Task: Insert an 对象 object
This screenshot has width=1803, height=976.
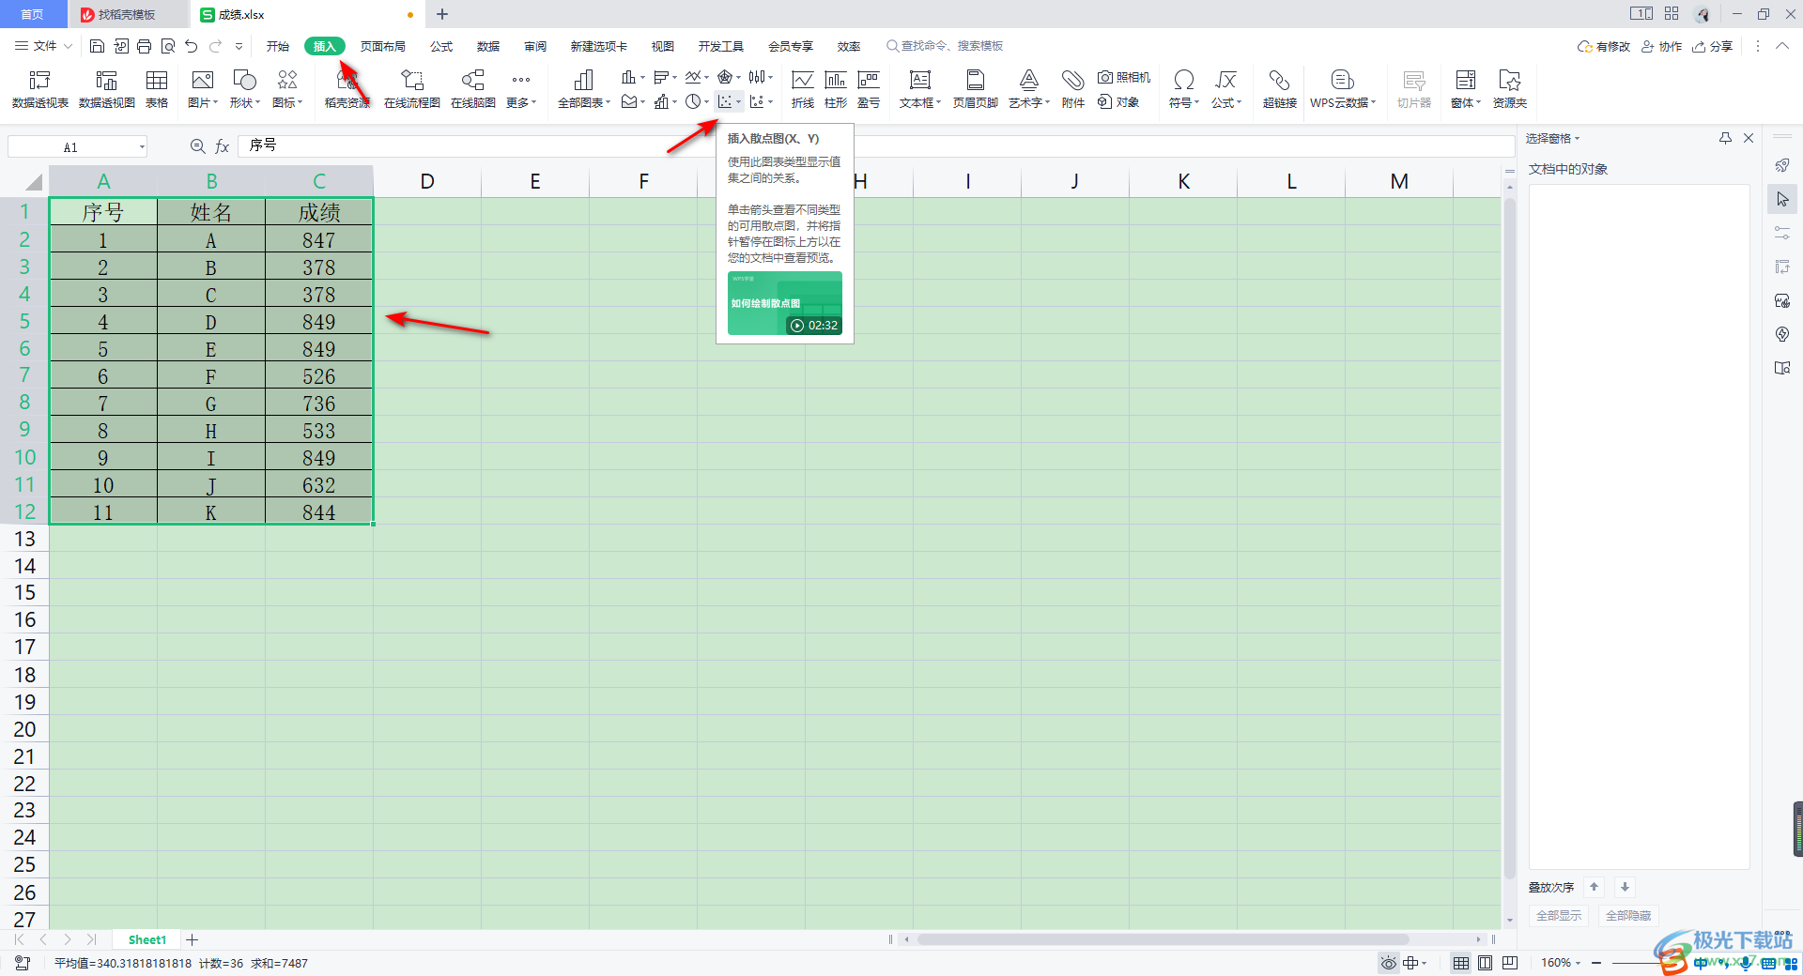Action: tap(1118, 101)
